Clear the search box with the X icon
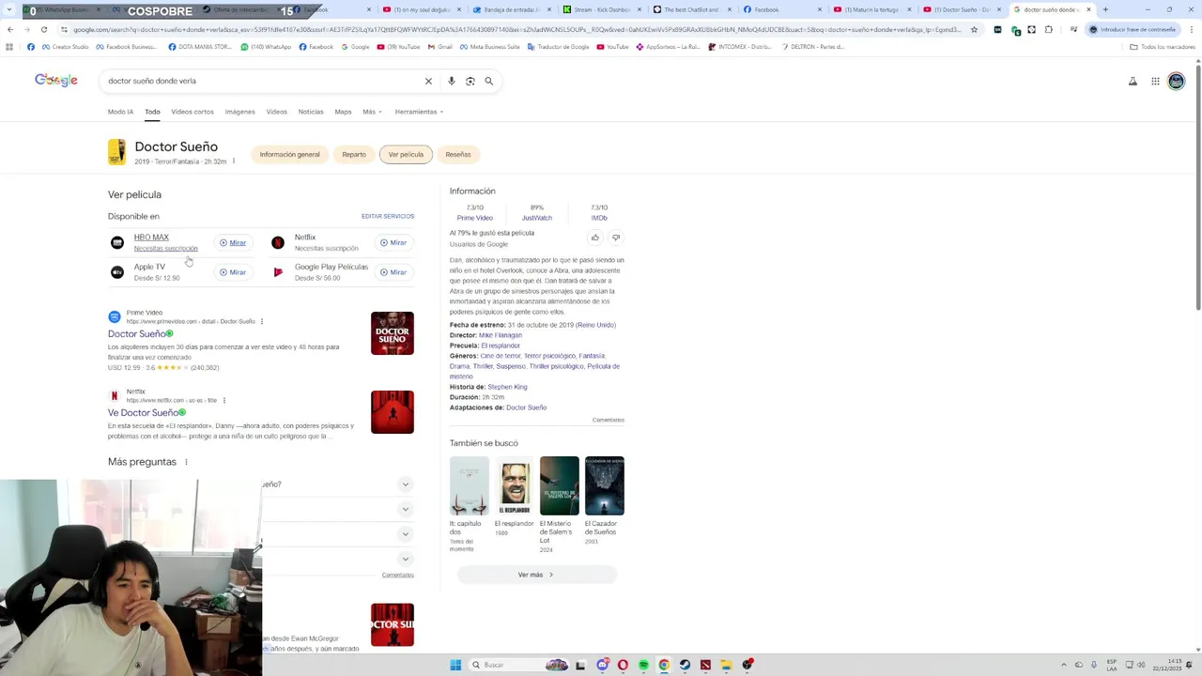 [x=428, y=81]
